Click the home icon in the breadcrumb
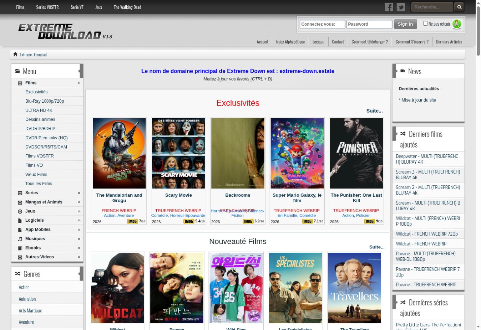 [15, 54]
